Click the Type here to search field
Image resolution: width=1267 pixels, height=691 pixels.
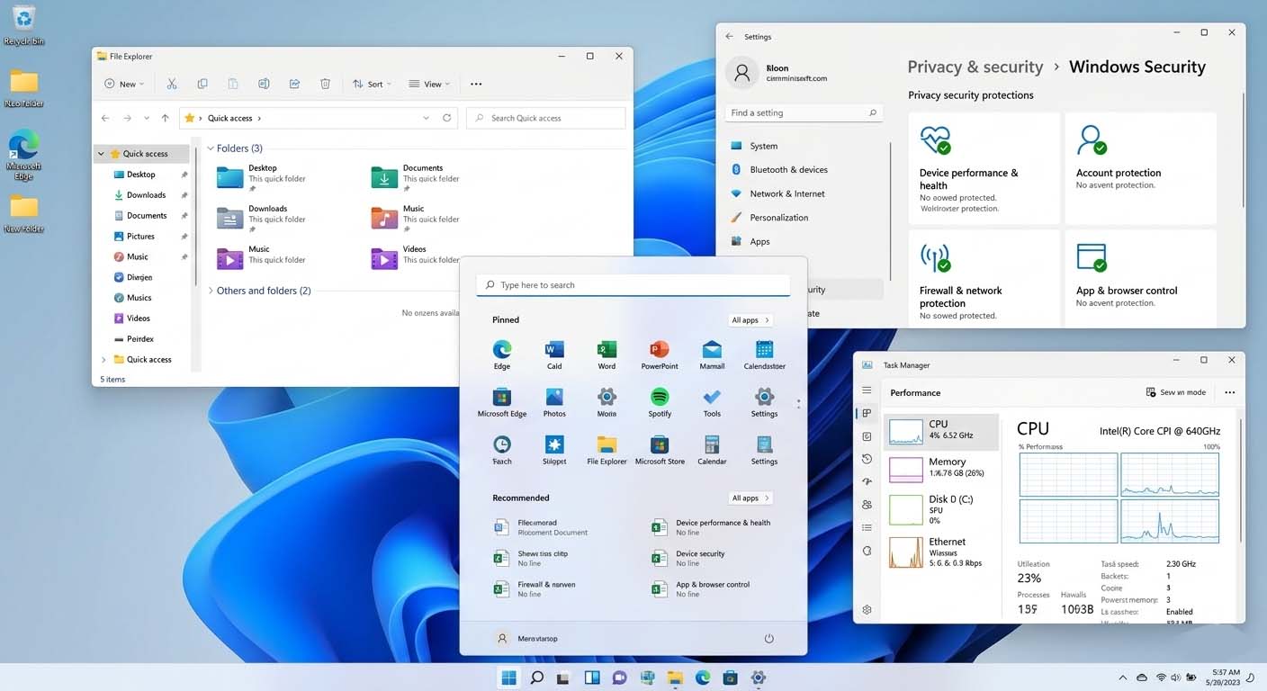click(x=633, y=284)
